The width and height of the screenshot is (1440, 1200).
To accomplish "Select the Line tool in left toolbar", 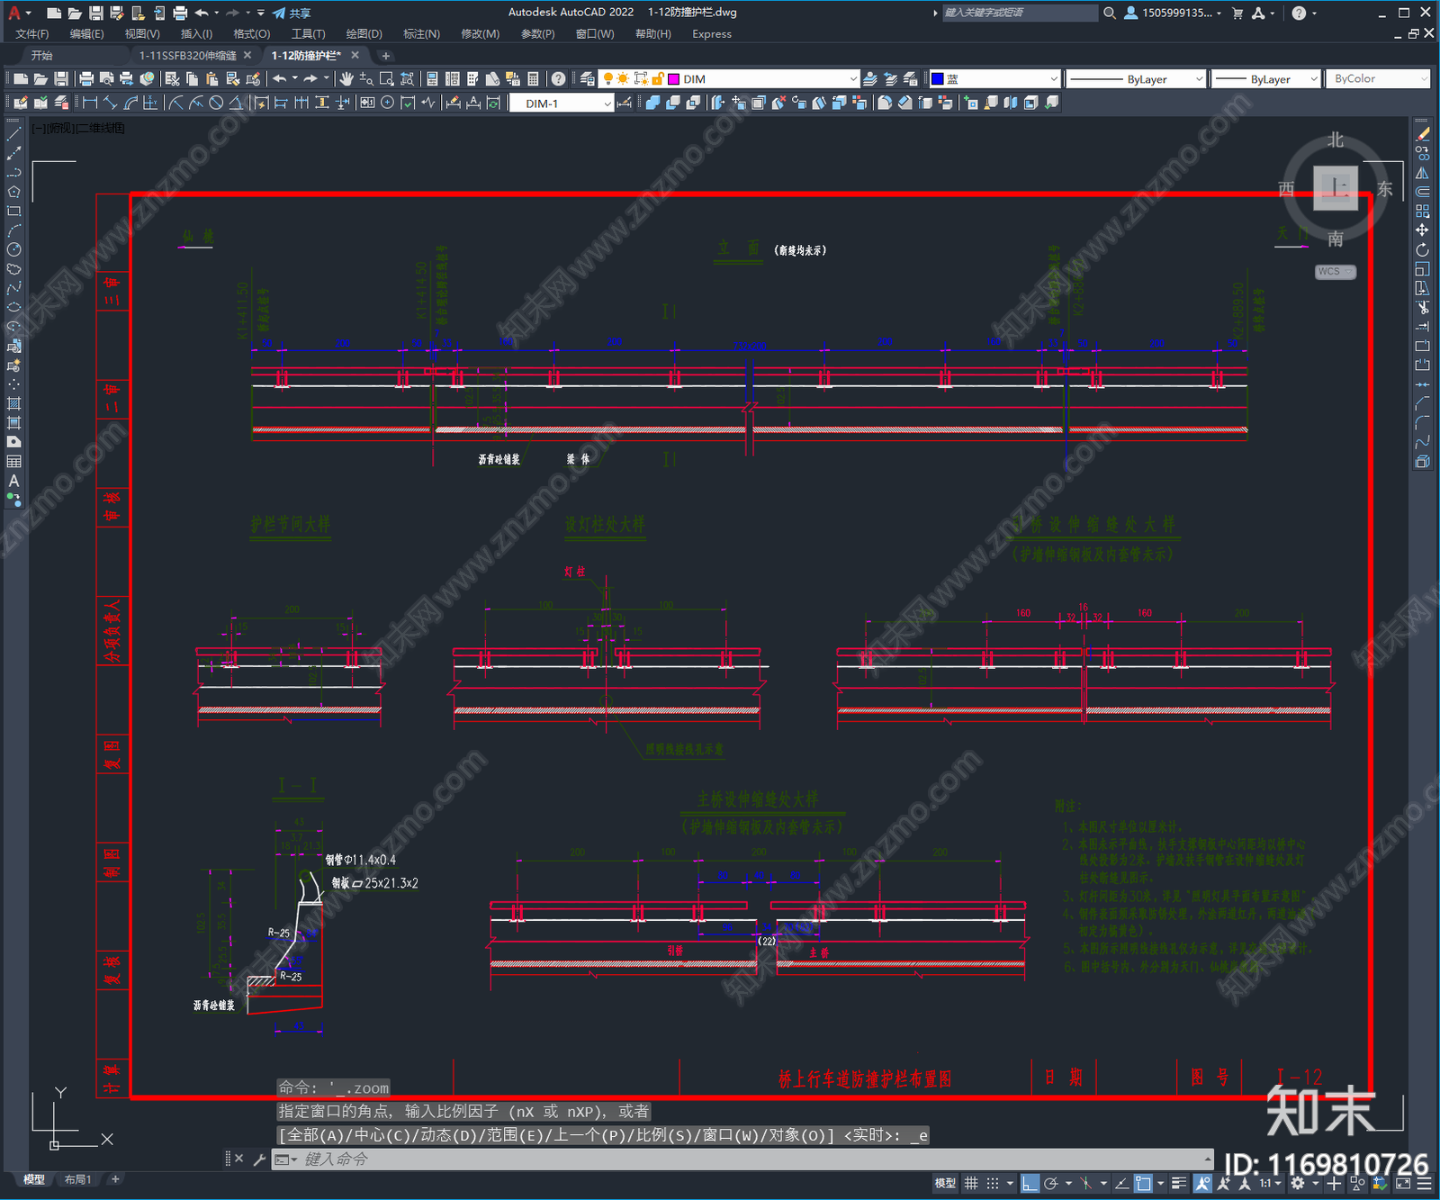I will click(x=14, y=133).
